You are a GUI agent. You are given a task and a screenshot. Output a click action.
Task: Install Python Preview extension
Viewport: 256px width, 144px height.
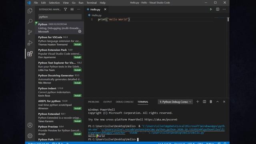(78, 134)
